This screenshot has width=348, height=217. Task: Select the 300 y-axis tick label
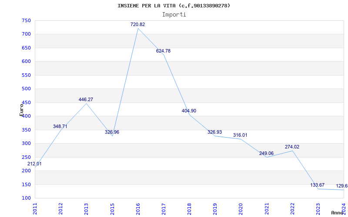tap(26, 144)
